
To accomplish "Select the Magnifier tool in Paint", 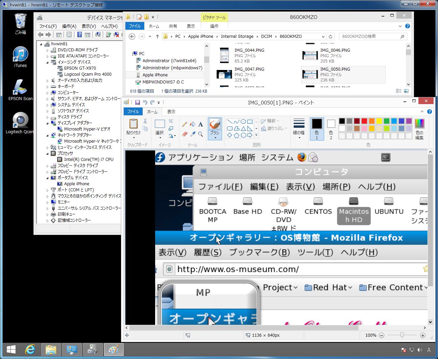I will click(x=201, y=134).
